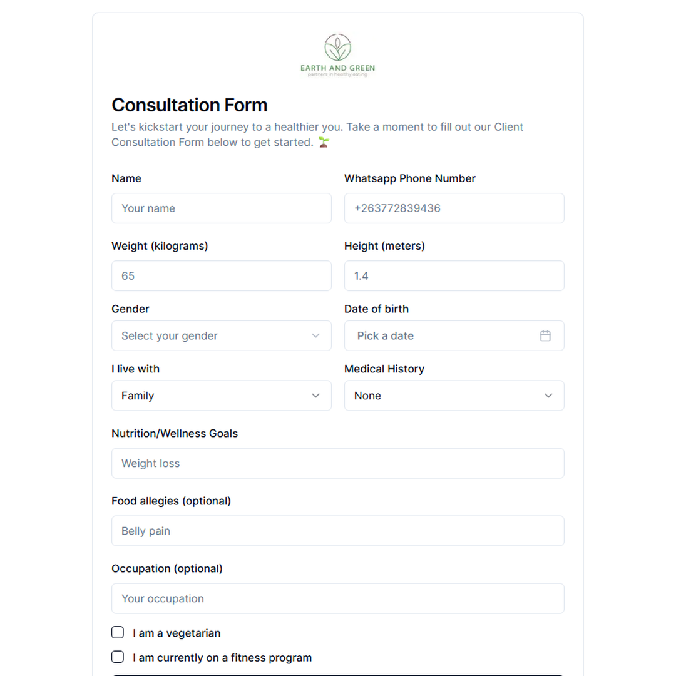Click the Whatsapp Phone Number field
The height and width of the screenshot is (676, 676).
pyautogui.click(x=454, y=208)
